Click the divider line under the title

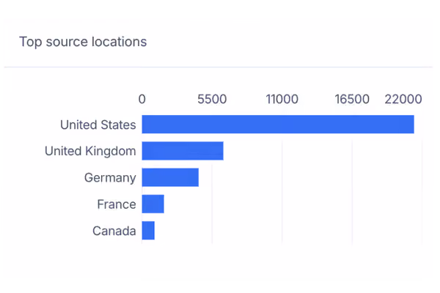219,67
